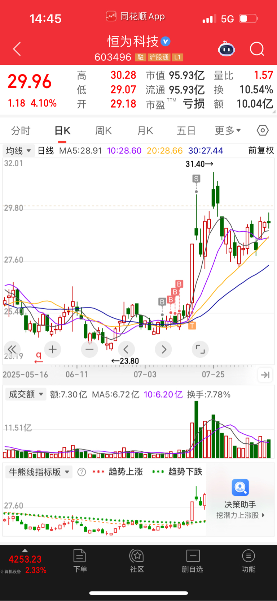
Task: Tap the blue verified badge
Action: pyautogui.click(x=166, y=42)
